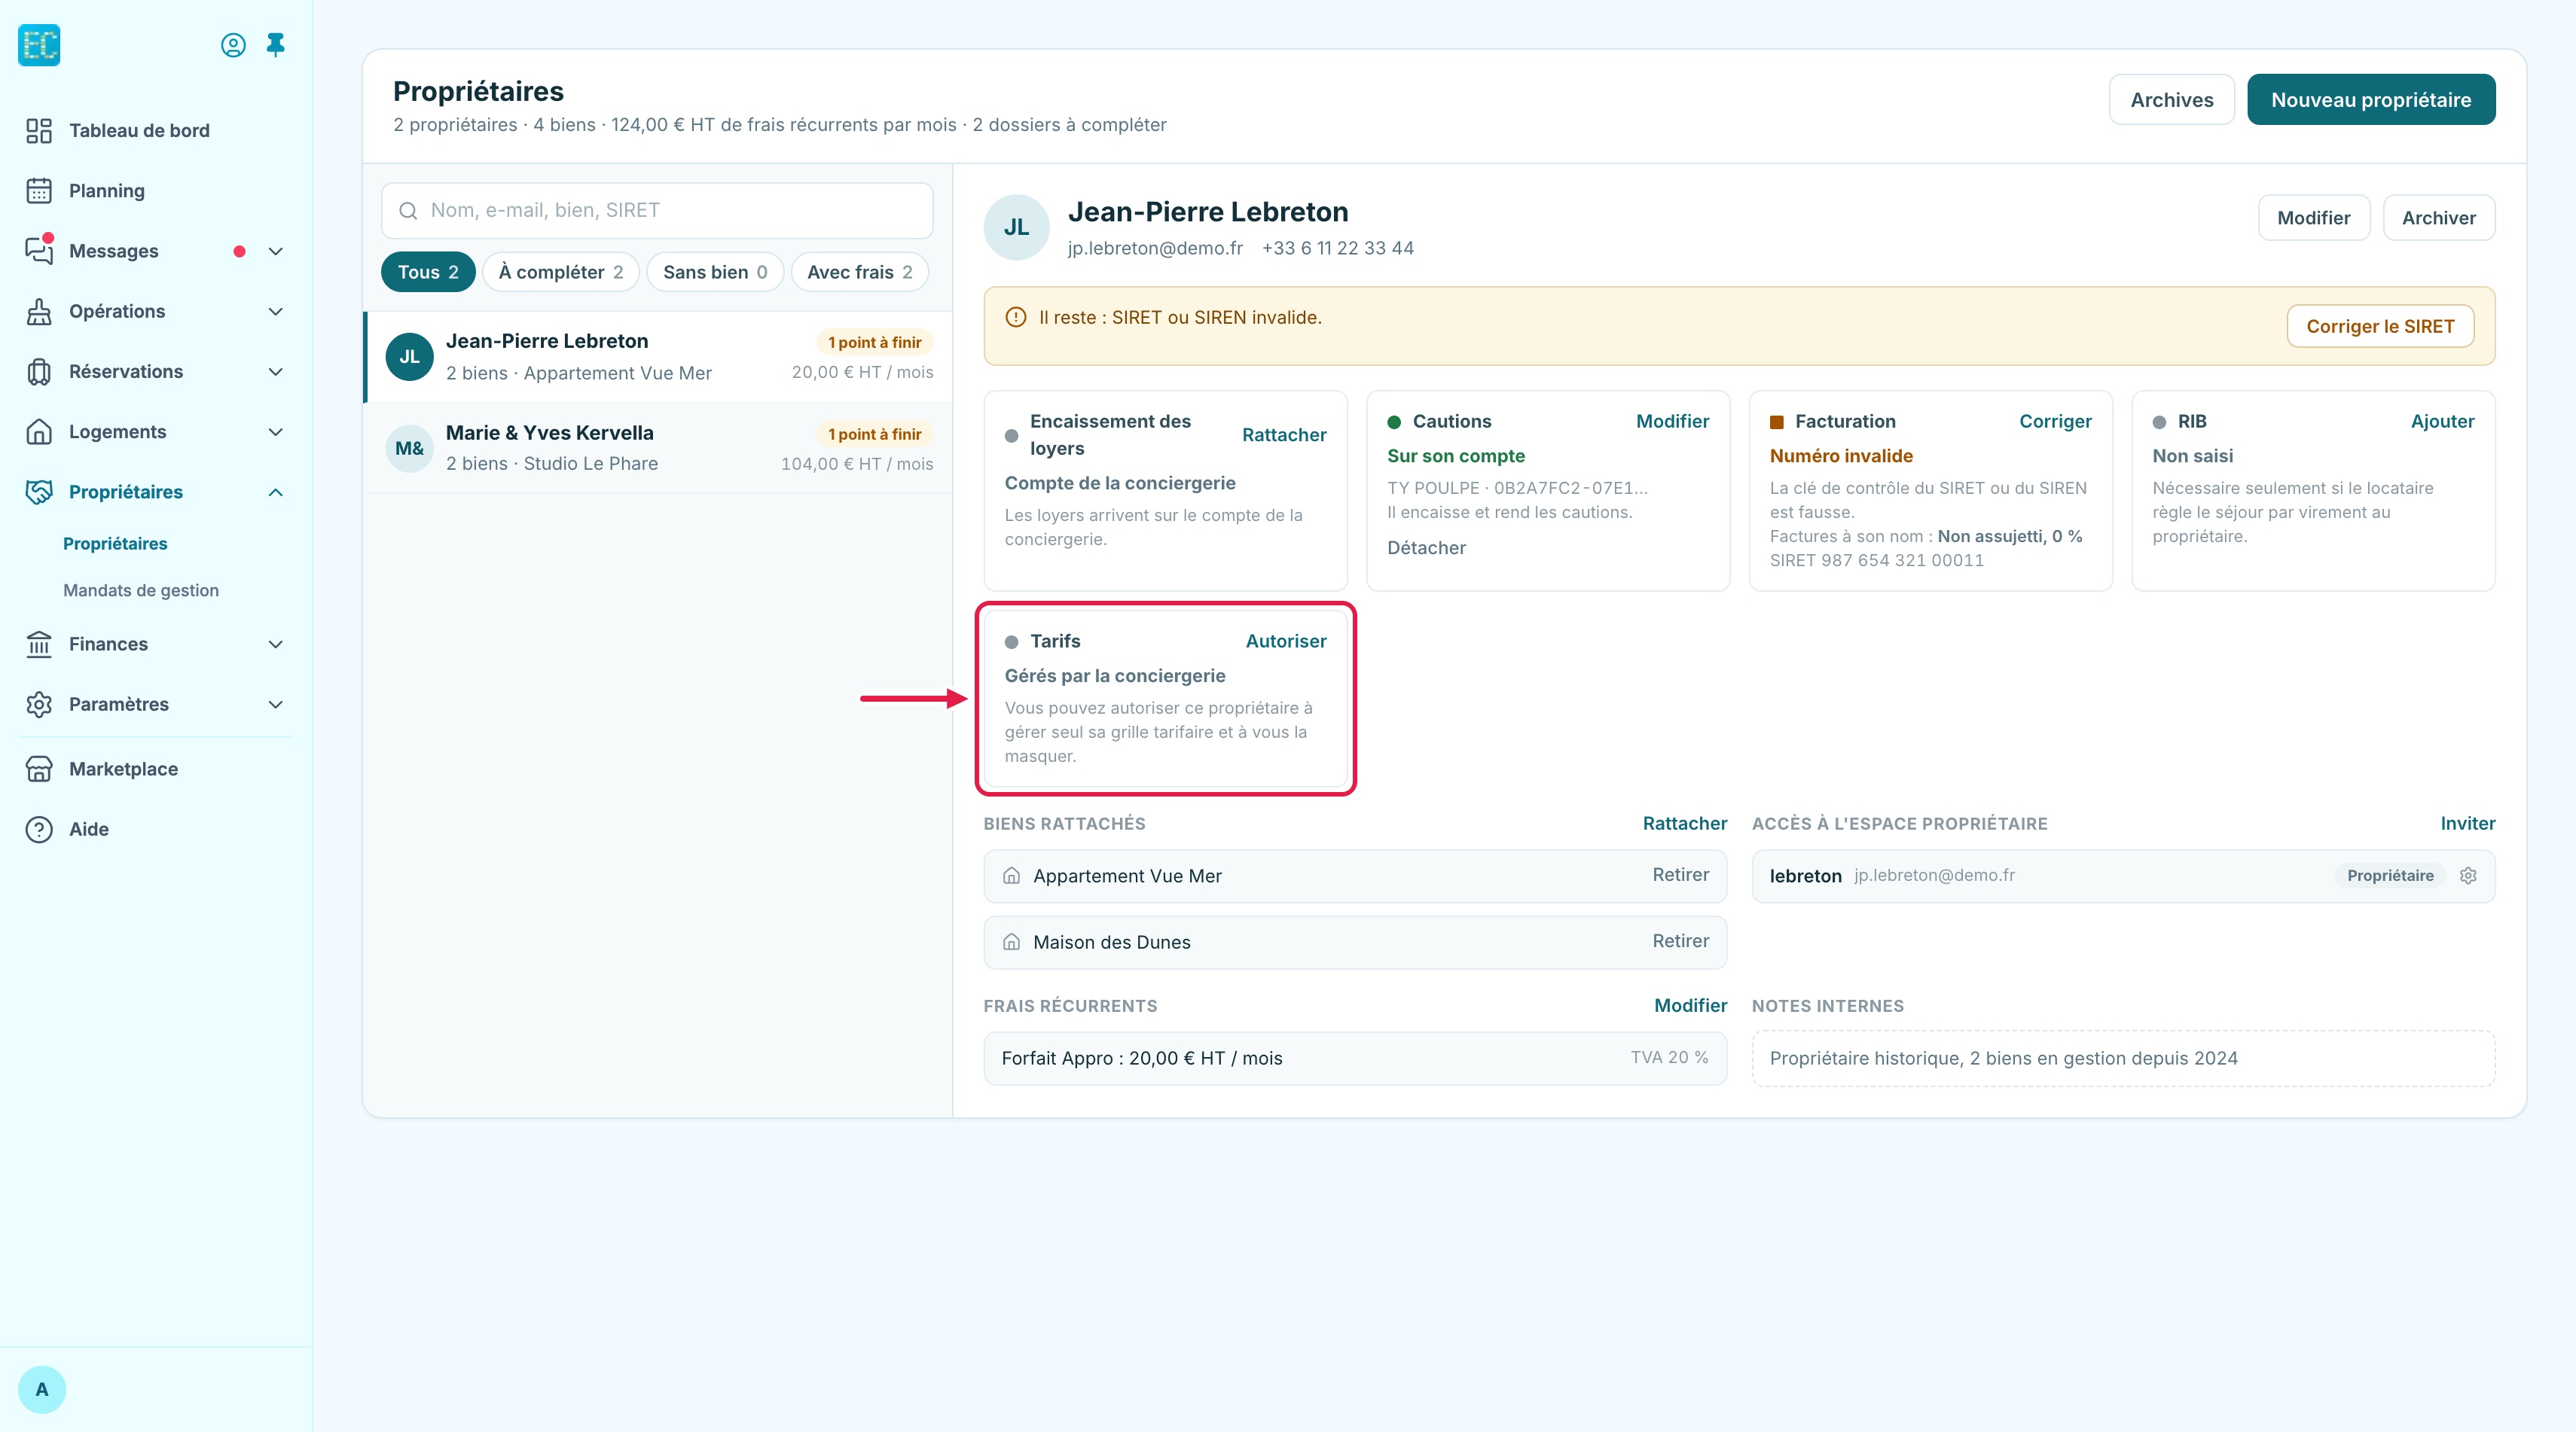Focus the owner search input field
Image resolution: width=2576 pixels, height=1432 pixels.
tap(657, 210)
